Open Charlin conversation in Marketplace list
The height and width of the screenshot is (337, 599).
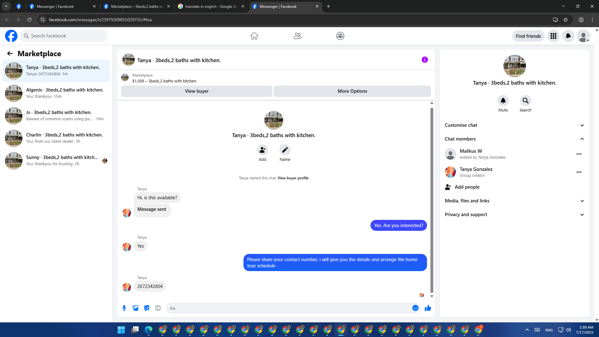[56, 138]
